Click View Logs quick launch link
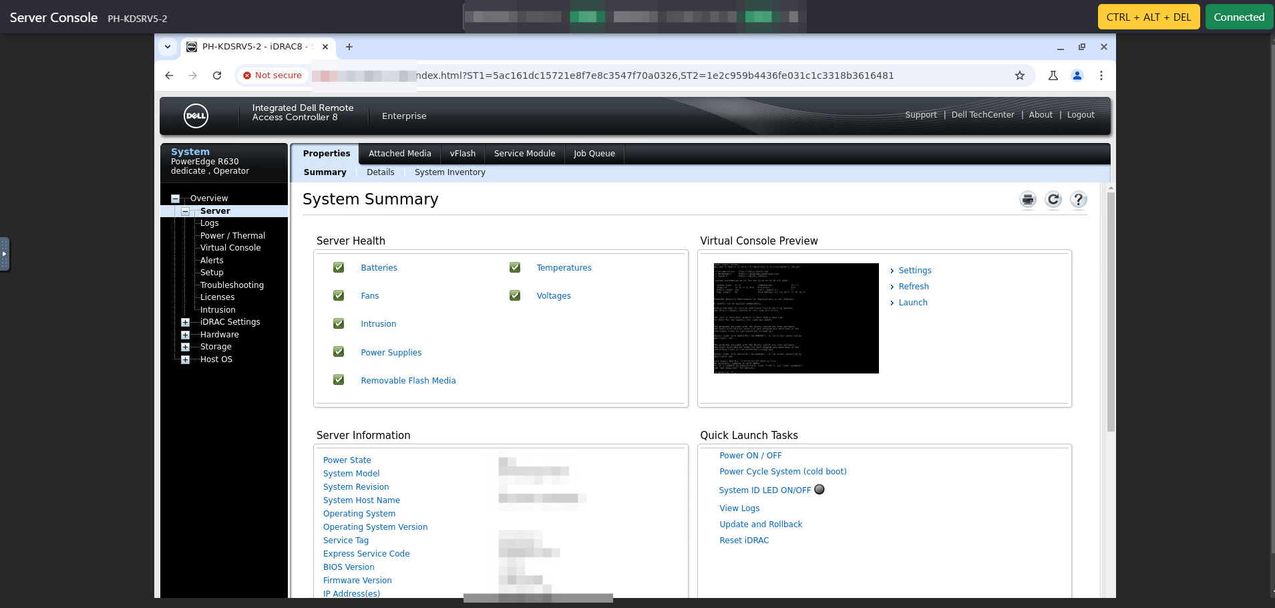 [x=739, y=508]
